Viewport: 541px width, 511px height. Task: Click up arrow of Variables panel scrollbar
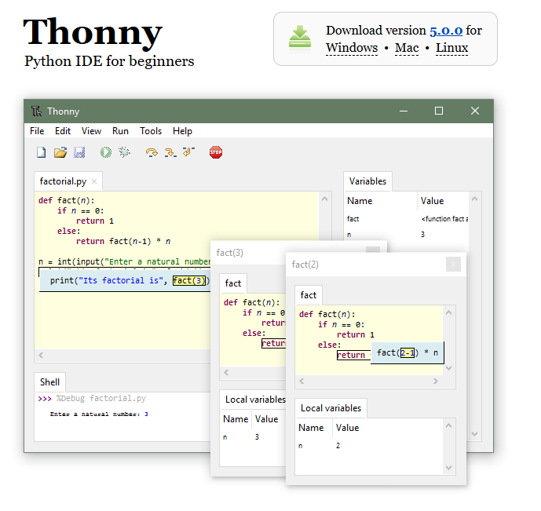475,199
